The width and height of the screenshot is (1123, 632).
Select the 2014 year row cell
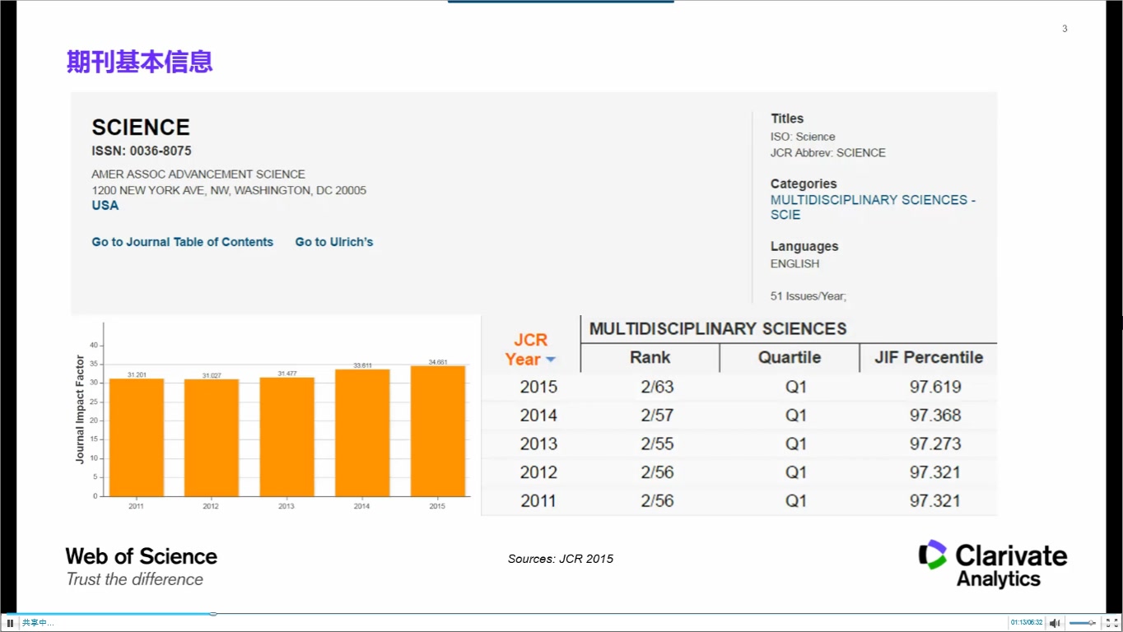[538, 416]
